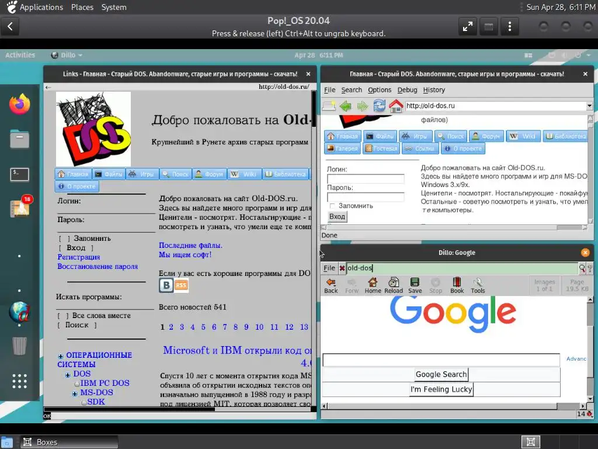Viewport: 598px width, 449px height.
Task: Toggle Images 1 of 1 in Dillo
Action: [x=544, y=285]
